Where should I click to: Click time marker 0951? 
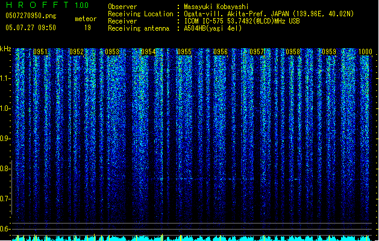(x=40, y=52)
